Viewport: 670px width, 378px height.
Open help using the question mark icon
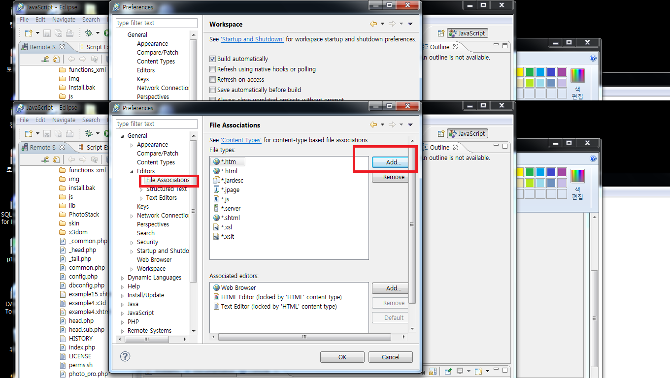click(125, 356)
